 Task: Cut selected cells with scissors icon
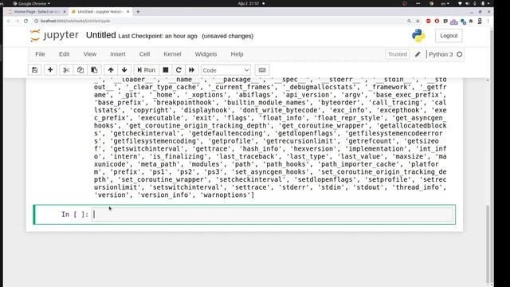(66, 70)
